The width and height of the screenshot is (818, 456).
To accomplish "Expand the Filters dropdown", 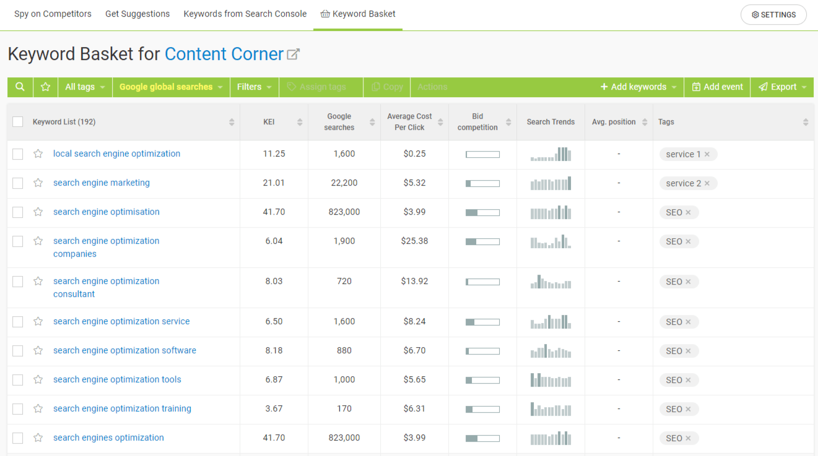I will click(254, 87).
